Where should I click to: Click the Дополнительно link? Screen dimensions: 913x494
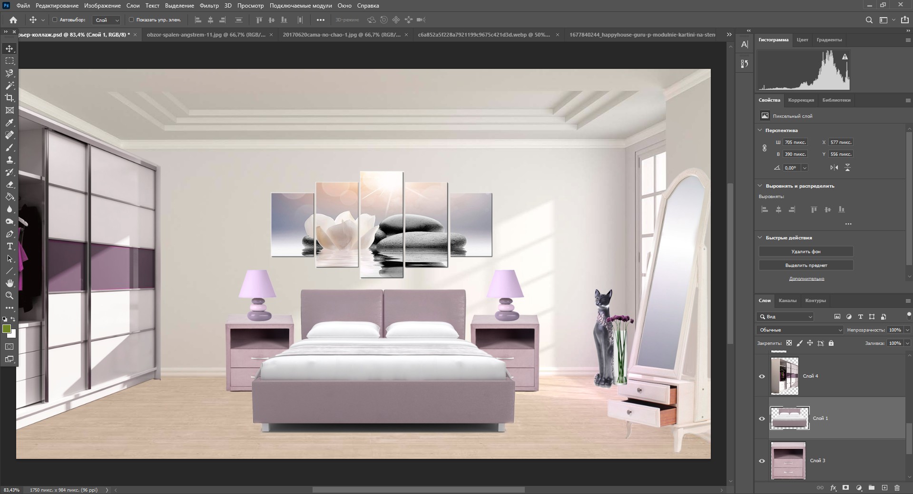pos(806,278)
